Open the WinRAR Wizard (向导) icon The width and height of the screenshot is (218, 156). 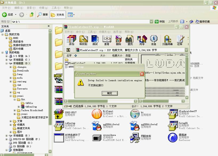click(x=142, y=40)
